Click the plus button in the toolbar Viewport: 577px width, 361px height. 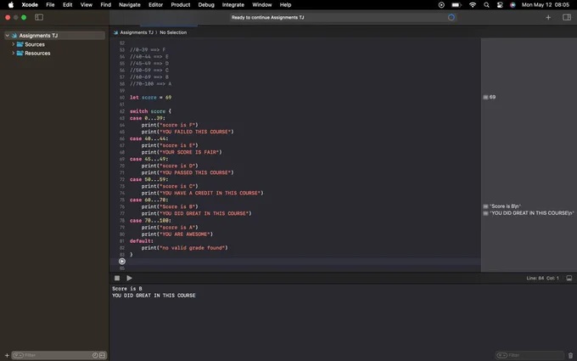[x=548, y=17]
